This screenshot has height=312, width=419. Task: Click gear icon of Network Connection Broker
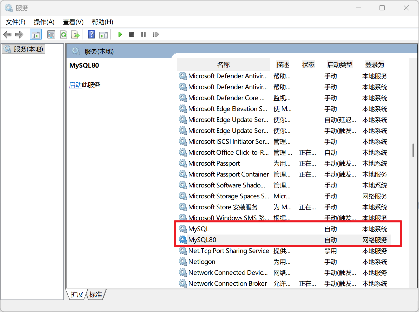[x=183, y=283]
